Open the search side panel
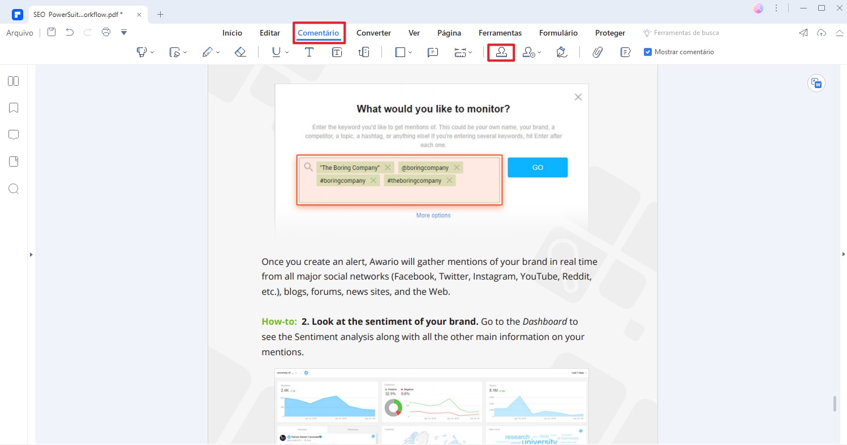The width and height of the screenshot is (847, 445). click(x=14, y=189)
